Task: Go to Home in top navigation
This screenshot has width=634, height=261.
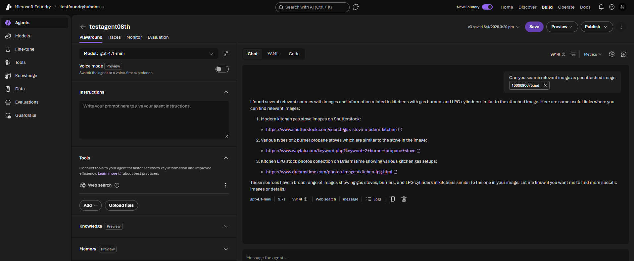Action: point(507,7)
